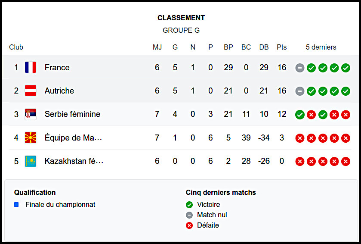Click the North Macedonia flag icon
This screenshot has width=361, height=244.
[30, 138]
